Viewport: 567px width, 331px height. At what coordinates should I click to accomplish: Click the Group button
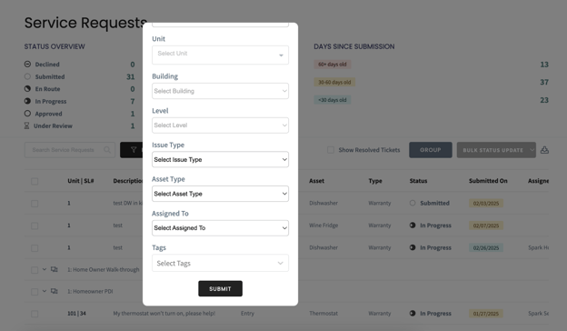[x=431, y=150]
